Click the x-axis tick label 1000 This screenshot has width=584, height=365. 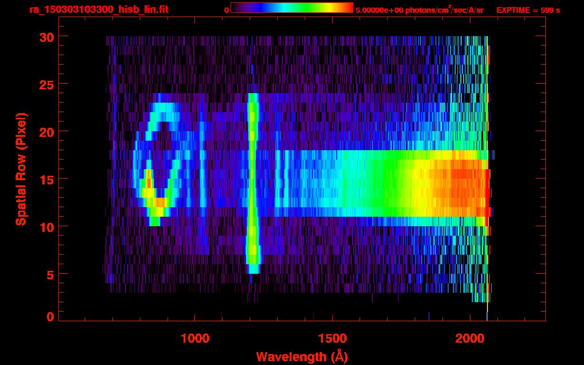pyautogui.click(x=195, y=338)
